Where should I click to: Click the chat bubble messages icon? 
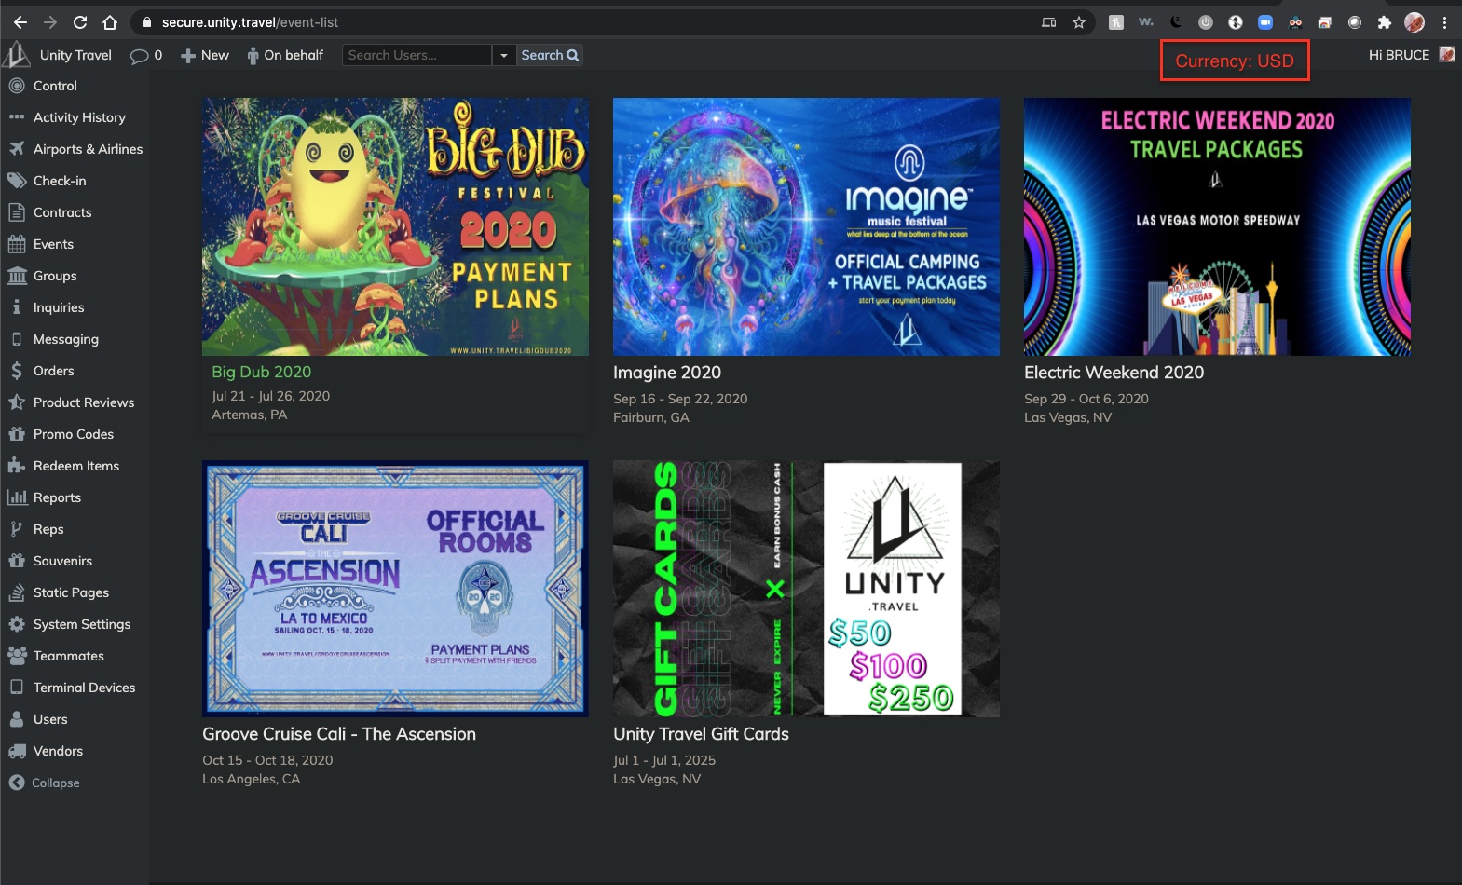[140, 56]
